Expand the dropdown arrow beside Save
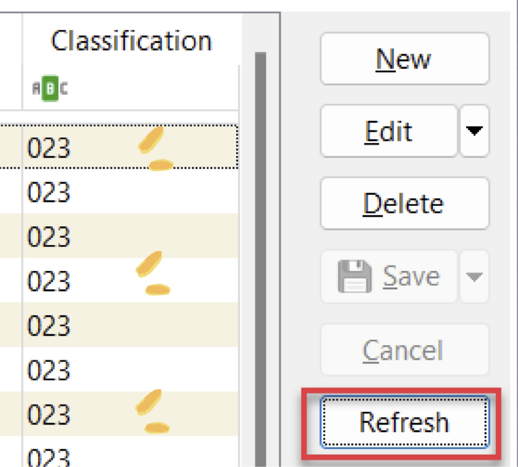The width and height of the screenshot is (518, 467). click(474, 277)
